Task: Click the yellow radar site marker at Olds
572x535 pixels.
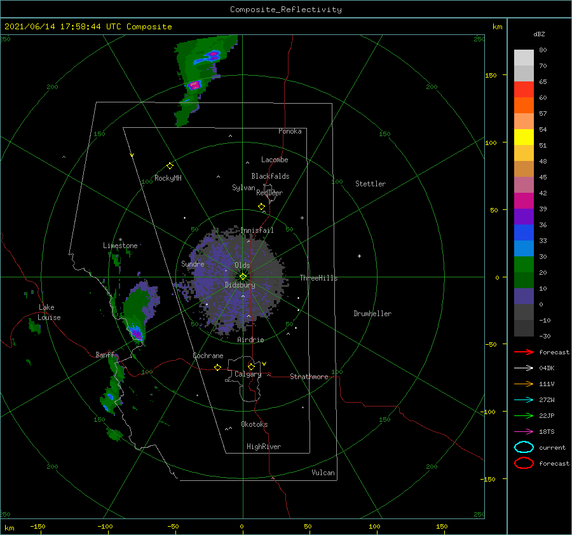Action: coord(243,277)
